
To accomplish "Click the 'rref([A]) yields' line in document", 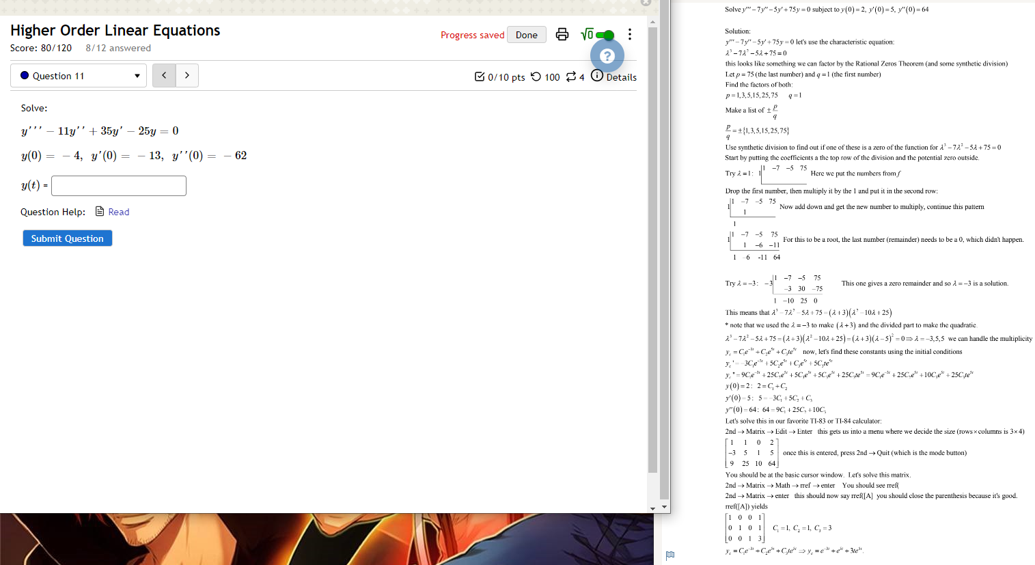I will [747, 506].
